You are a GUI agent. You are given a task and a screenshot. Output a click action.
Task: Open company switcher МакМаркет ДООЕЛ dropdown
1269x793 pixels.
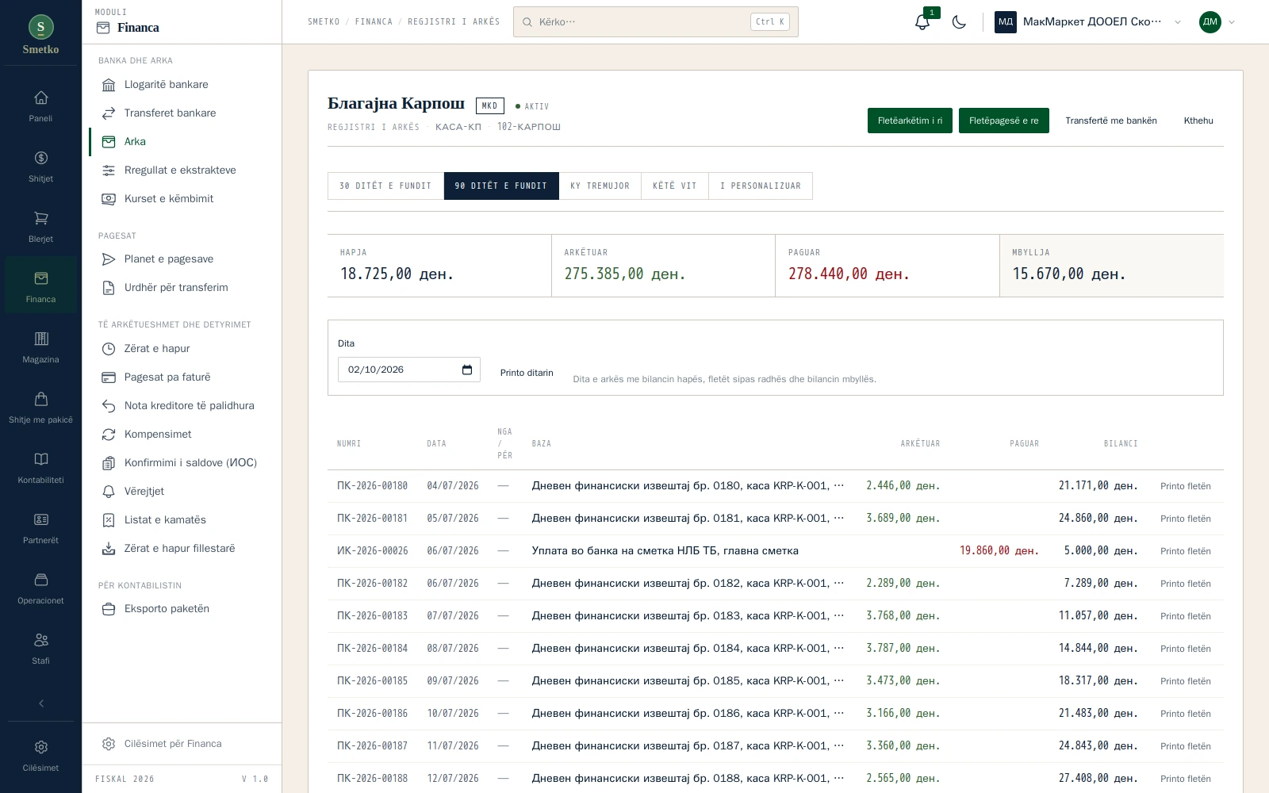(x=1088, y=22)
